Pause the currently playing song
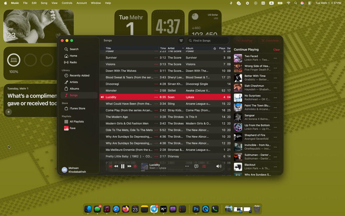345x216 pixels. 123,166
